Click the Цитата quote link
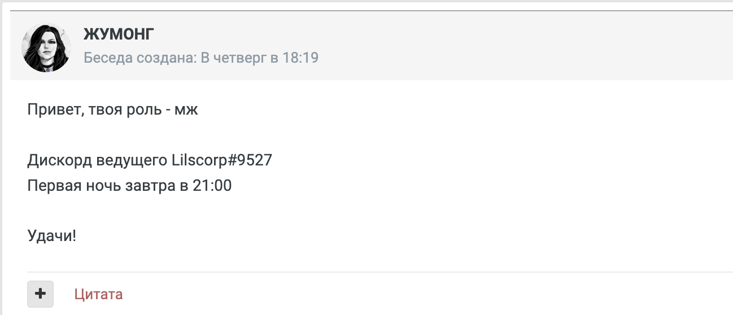This screenshot has height=315, width=733. point(98,294)
